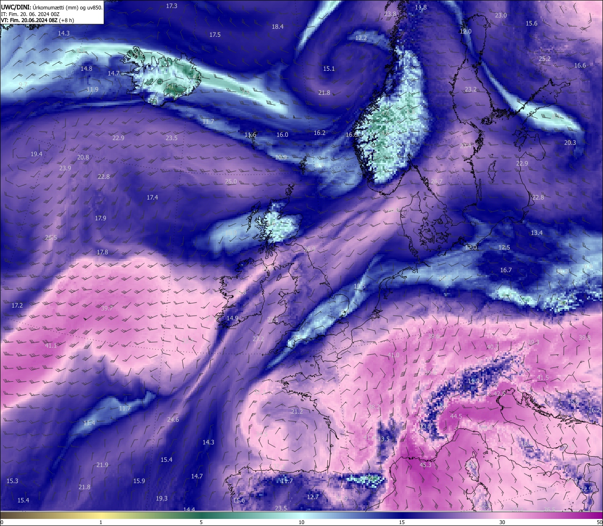Click the 50 tick on the color scale
603x526 pixels.
point(599,522)
